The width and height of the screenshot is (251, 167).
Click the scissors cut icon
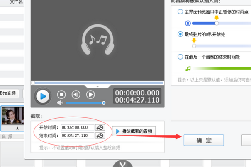tap(123, 164)
